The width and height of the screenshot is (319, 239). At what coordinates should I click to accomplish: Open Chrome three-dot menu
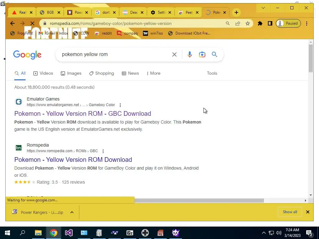pos(307,23)
